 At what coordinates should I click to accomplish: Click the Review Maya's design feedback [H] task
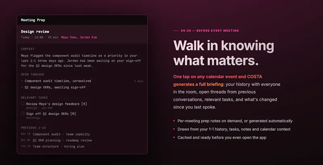tap(57, 104)
